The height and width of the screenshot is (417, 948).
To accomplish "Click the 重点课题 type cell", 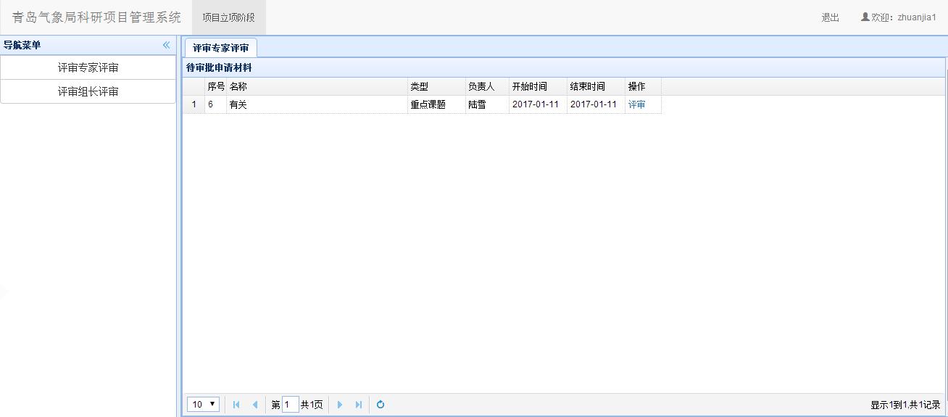I will tap(437, 104).
